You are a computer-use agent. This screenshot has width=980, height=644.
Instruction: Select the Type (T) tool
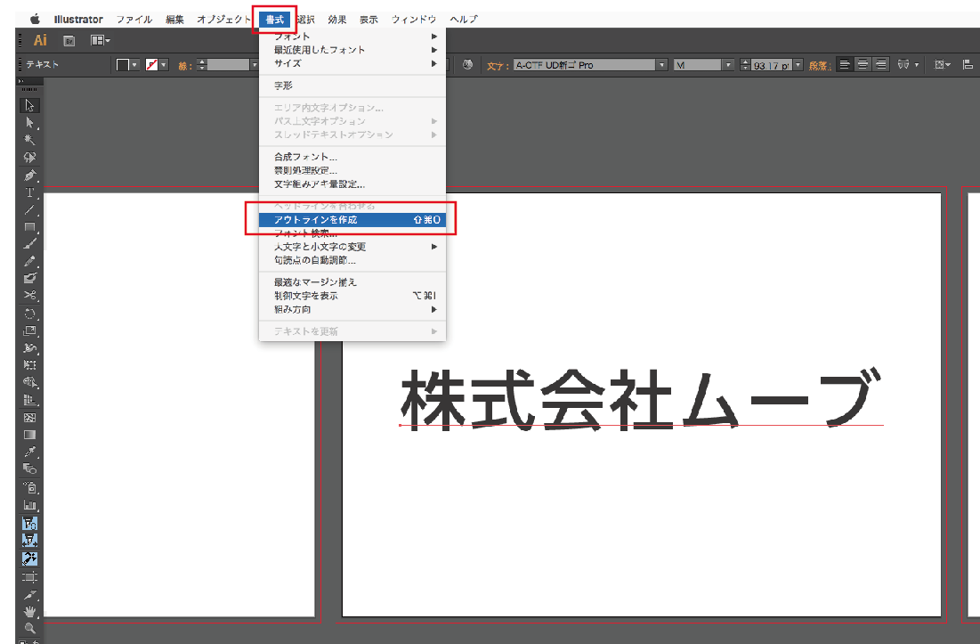coord(29,192)
